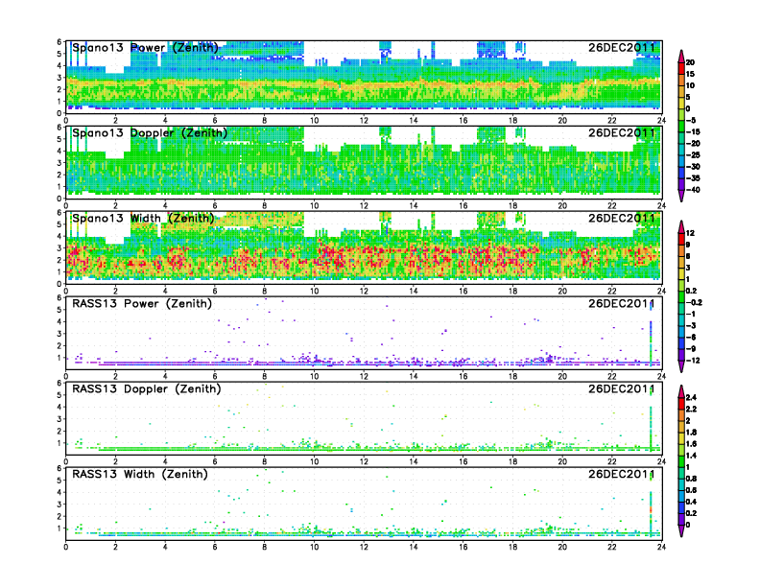
Task: Click the vertical streak near hour 23.5 in RASS13 Power
Action: pos(651,334)
